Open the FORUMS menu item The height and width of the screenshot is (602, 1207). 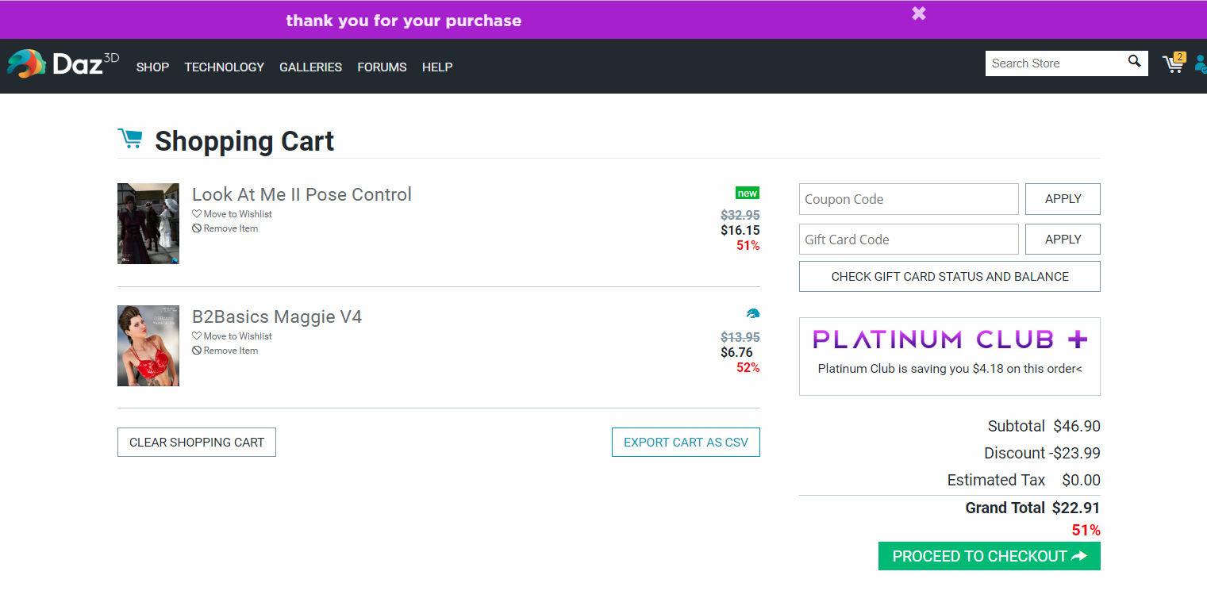(x=382, y=67)
